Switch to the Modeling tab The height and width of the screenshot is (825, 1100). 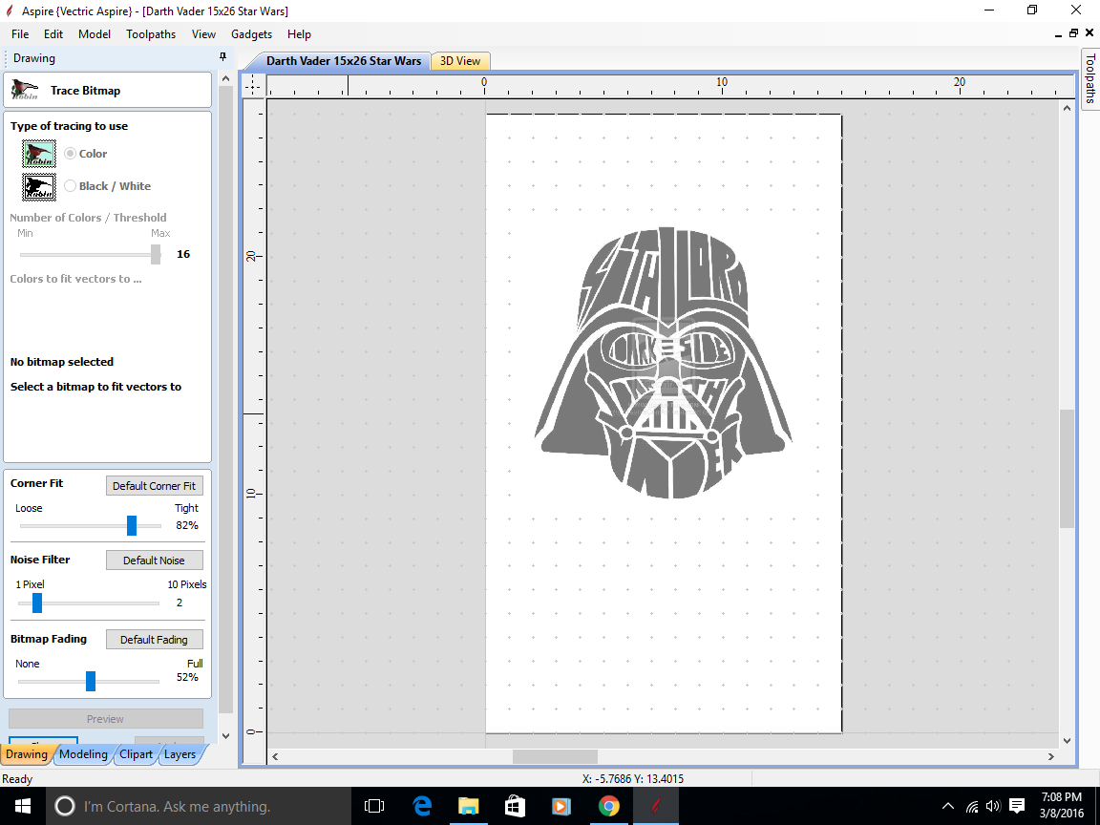click(x=83, y=753)
